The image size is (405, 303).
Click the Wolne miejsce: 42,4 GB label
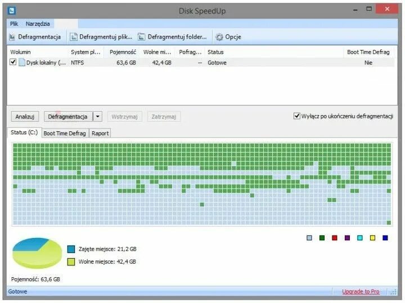click(x=107, y=262)
